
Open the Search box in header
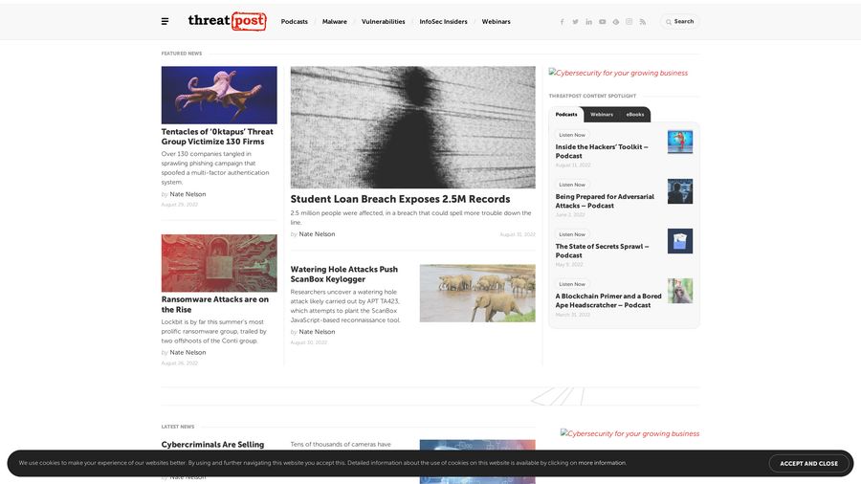pos(680,21)
